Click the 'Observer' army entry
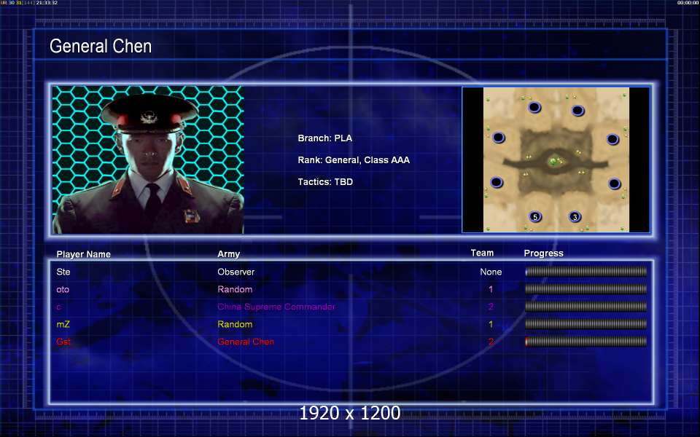This screenshot has height=437, width=700. (x=236, y=272)
